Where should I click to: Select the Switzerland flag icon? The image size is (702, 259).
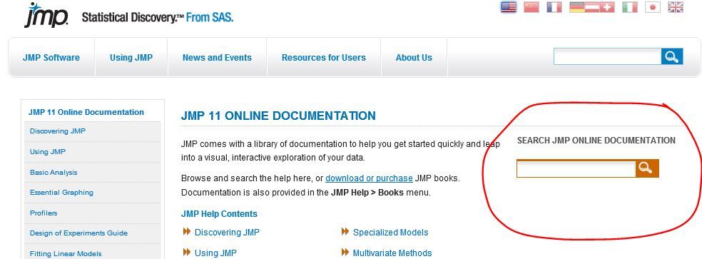(x=607, y=7)
